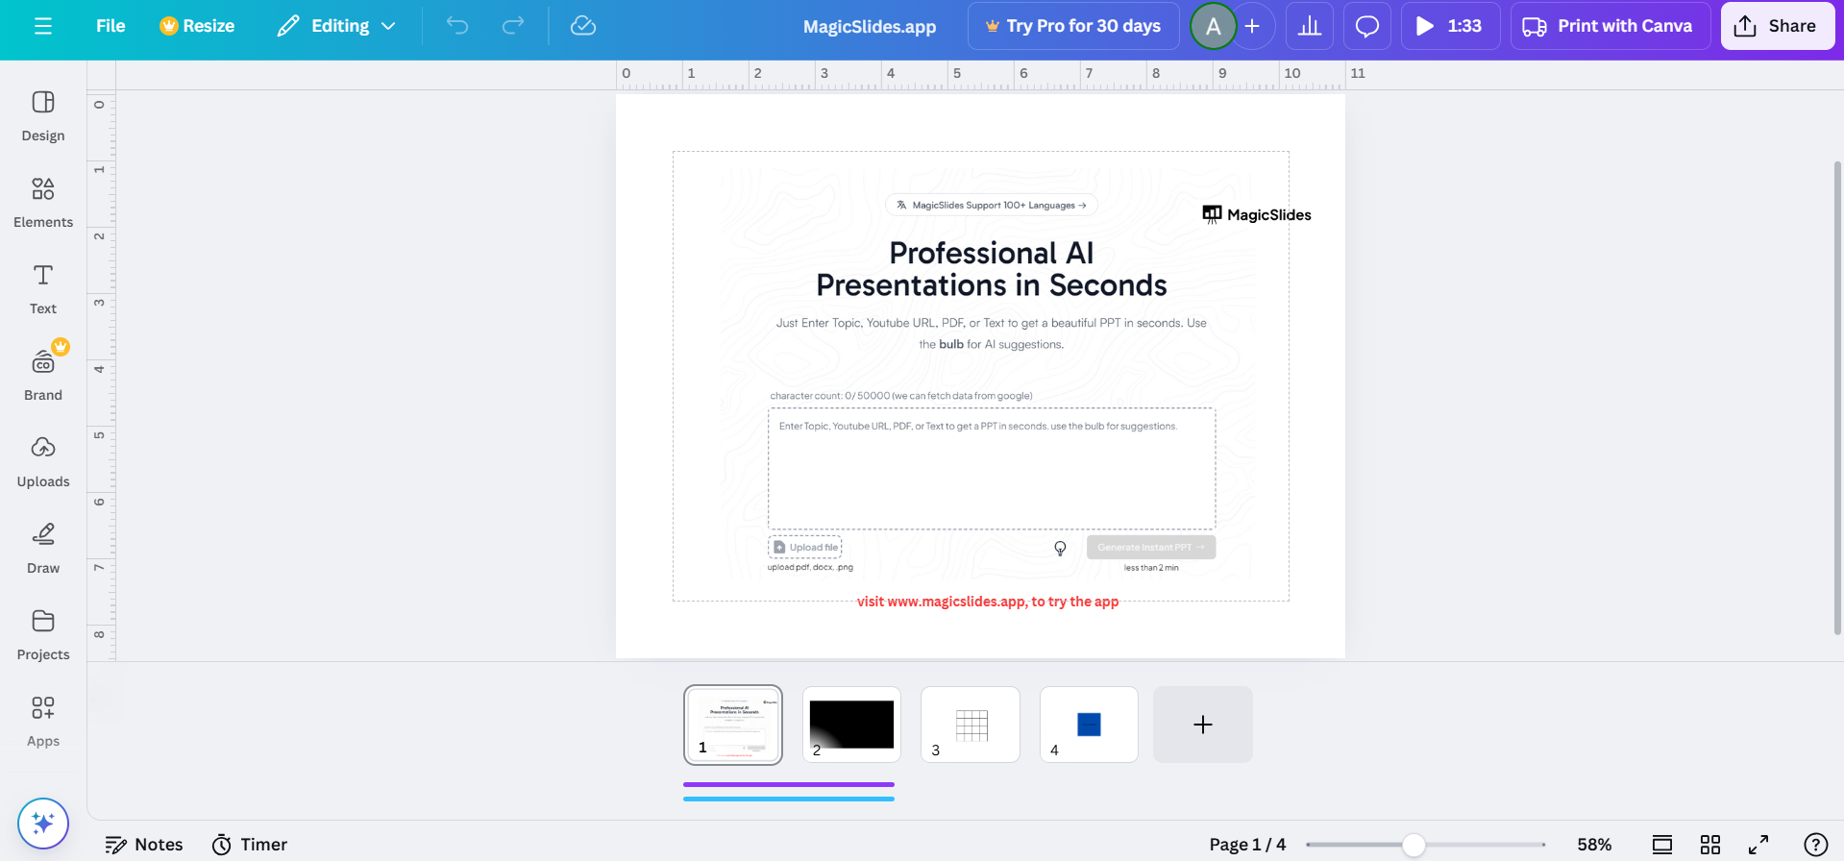
Task: Open the Projects side panel
Action: (43, 635)
